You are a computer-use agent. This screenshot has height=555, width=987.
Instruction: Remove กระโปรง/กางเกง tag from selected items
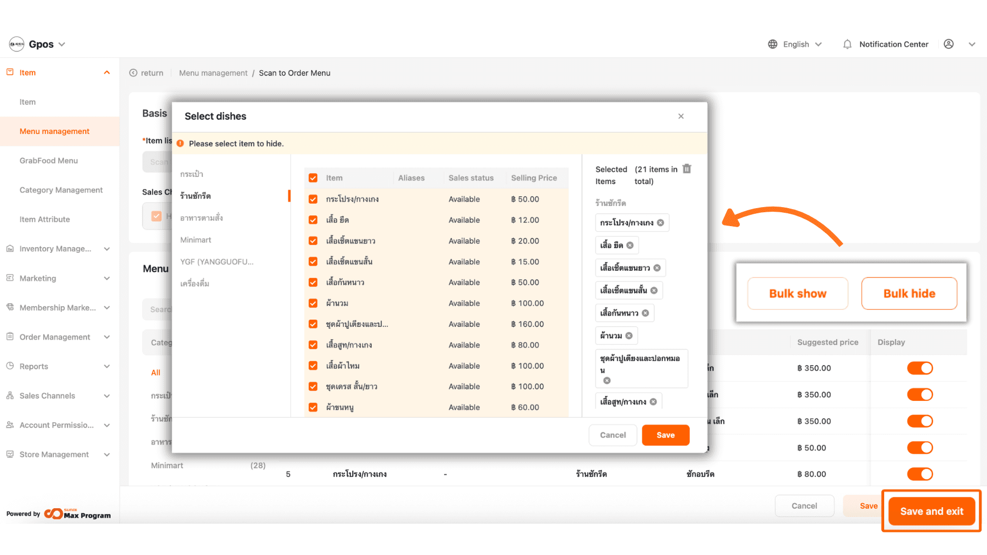click(661, 223)
